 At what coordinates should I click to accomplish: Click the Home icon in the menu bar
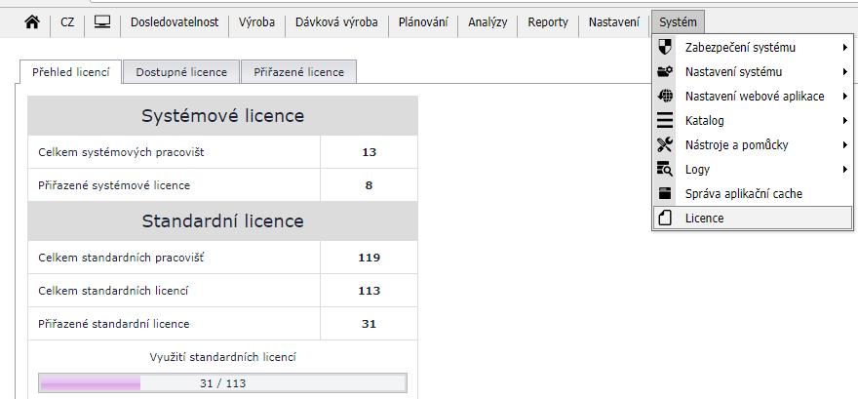pos(31,21)
